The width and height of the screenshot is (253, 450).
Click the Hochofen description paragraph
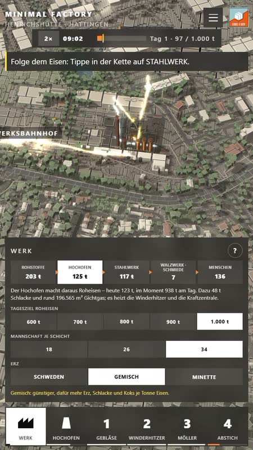[x=115, y=294]
